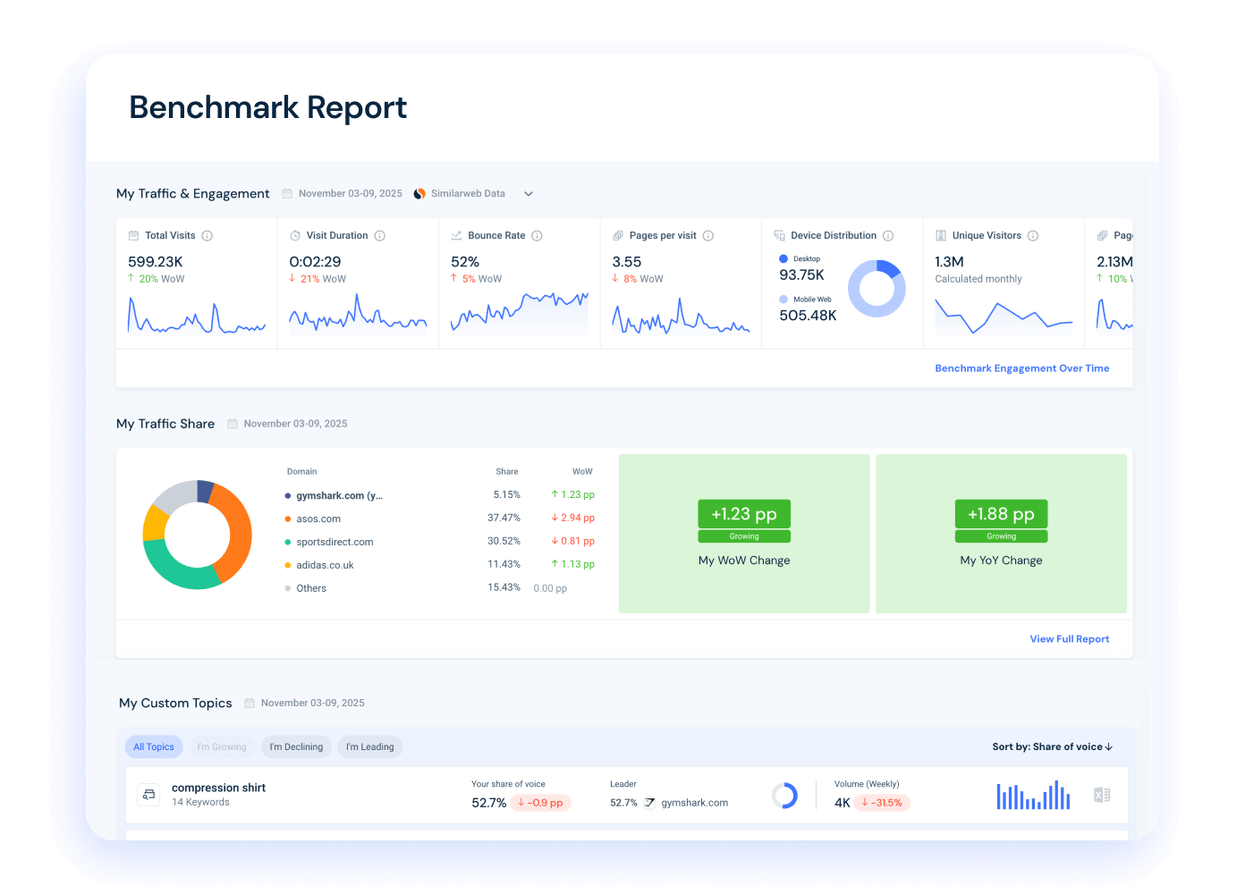Click the keywords icon beside compression shirt
Image resolution: width=1245 pixels, height=894 pixels.
[148, 794]
